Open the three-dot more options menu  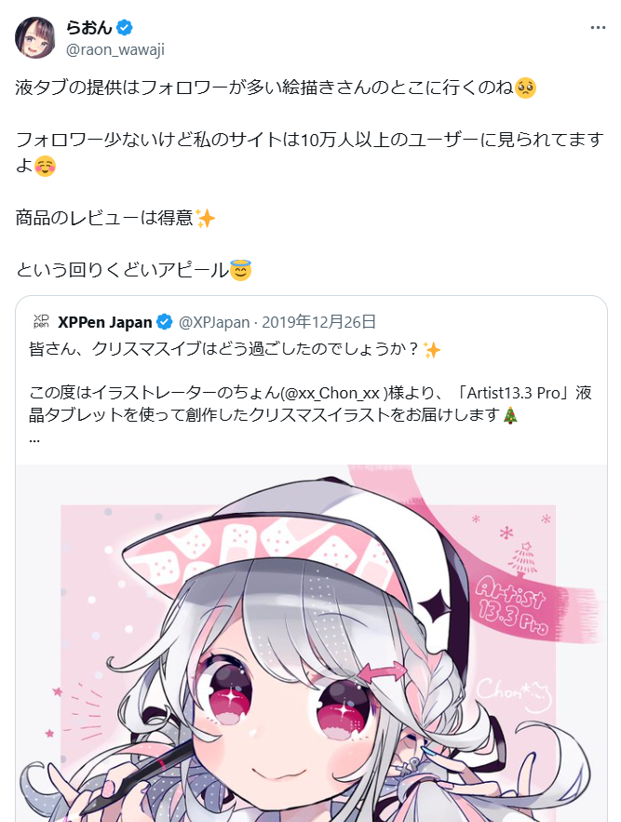pos(598,28)
